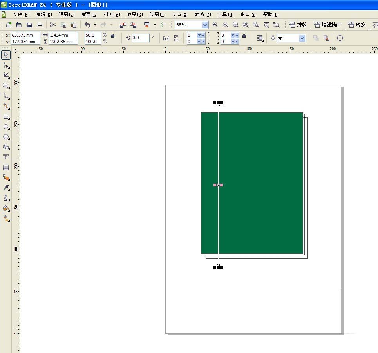Select the Pick tool in toolbox
This screenshot has width=378, height=353.
6,55
